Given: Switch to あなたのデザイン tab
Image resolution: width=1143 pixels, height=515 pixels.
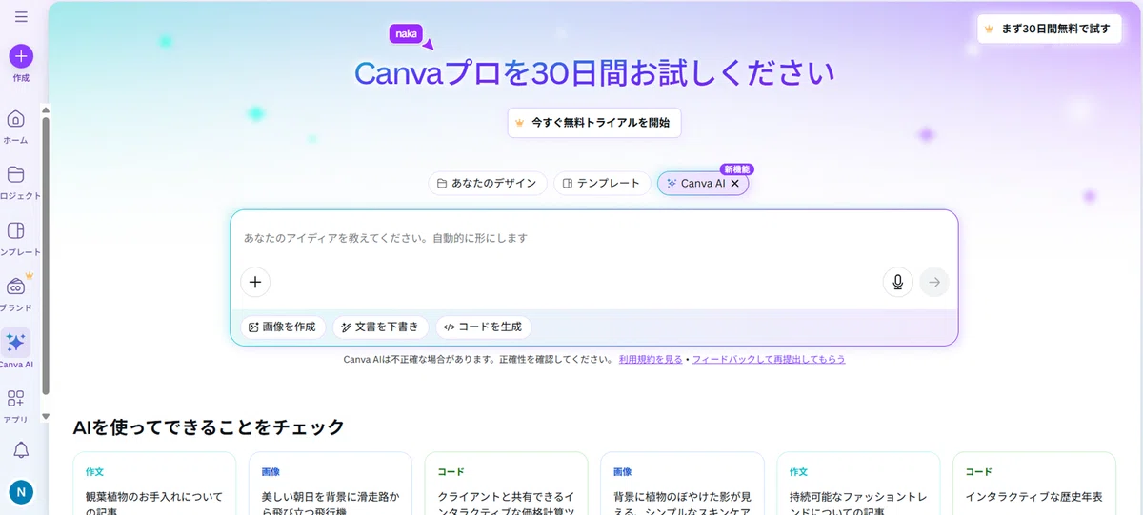Looking at the screenshot, I should 487,184.
